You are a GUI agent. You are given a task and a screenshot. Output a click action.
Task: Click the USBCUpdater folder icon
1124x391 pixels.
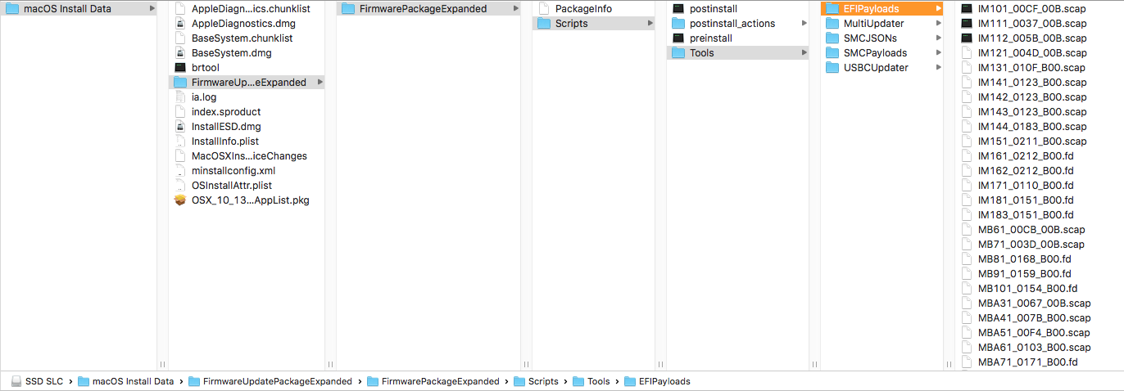click(832, 68)
